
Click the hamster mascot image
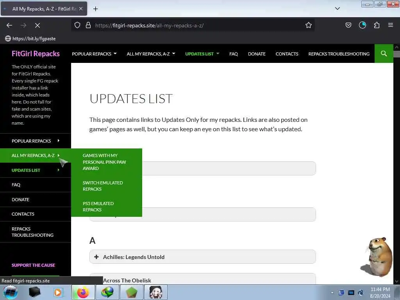[x=377, y=257]
